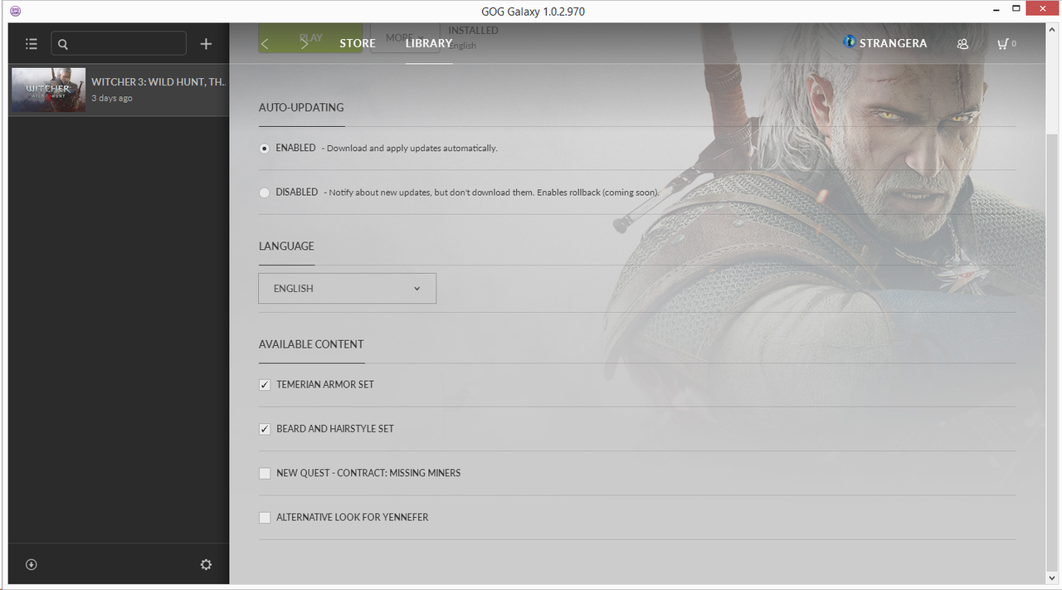Viewport: 1062px width, 590px height.
Task: Switch to the Library tab
Action: pos(429,43)
